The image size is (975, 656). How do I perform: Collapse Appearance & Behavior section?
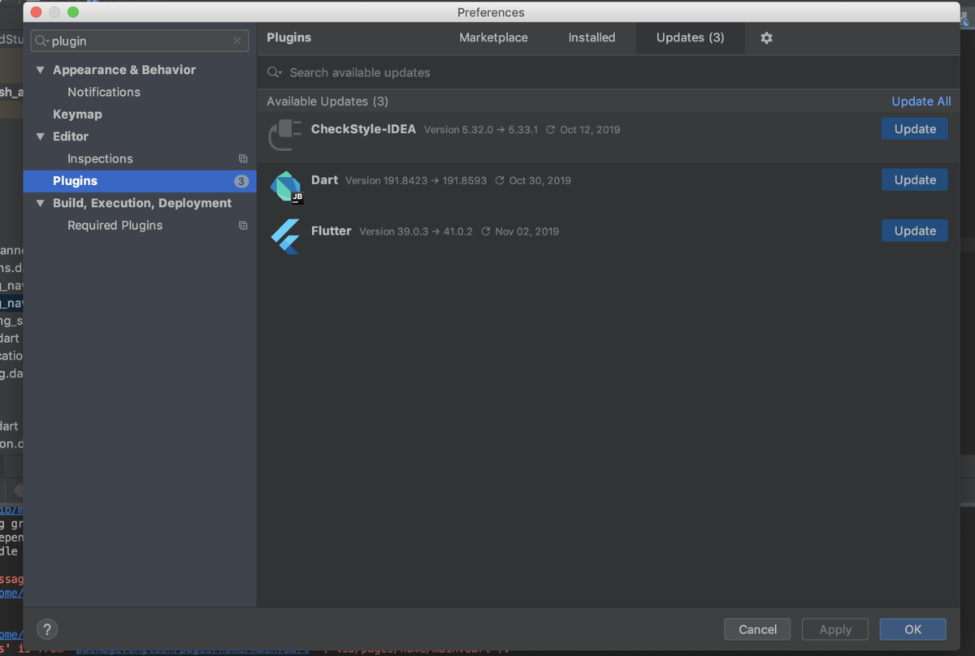(x=41, y=70)
